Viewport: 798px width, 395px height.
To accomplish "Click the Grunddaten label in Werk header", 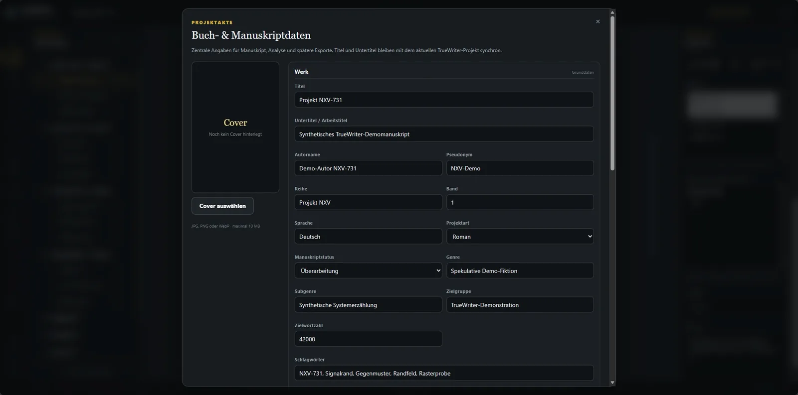I will [583, 73].
